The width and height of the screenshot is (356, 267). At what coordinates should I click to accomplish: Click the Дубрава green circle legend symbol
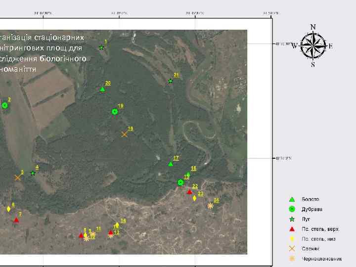point(292,209)
